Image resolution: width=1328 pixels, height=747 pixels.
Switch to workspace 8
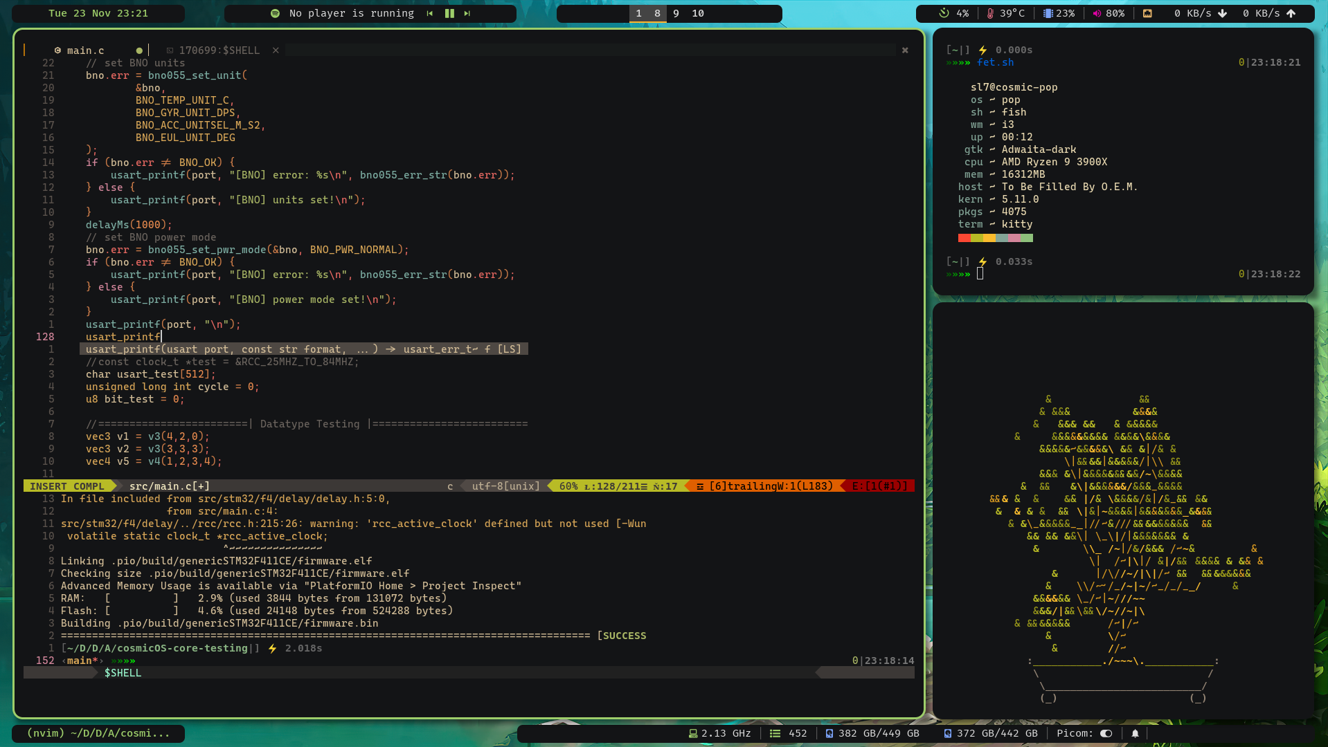pos(657,13)
